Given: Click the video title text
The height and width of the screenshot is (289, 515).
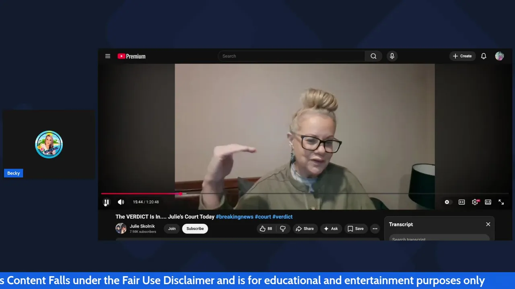Looking at the screenshot, I should [165, 217].
